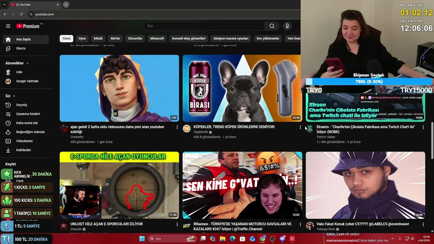Open the DexonN channel name link
Image resolution: width=434 pixels, height=244 pixels.
tap(76, 229)
